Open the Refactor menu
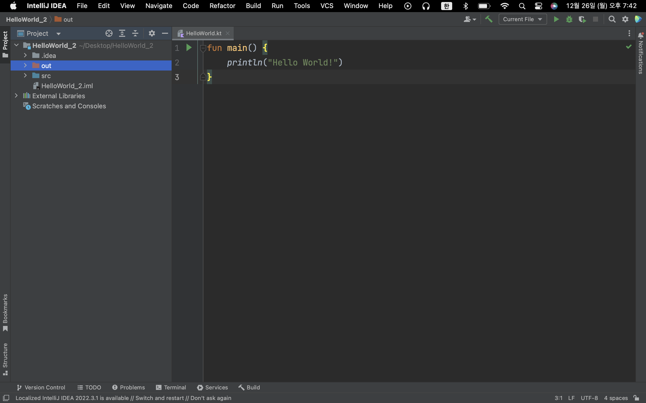 tap(222, 6)
